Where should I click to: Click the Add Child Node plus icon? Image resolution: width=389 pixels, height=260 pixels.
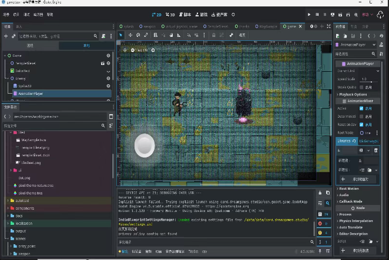(x=5, y=36)
